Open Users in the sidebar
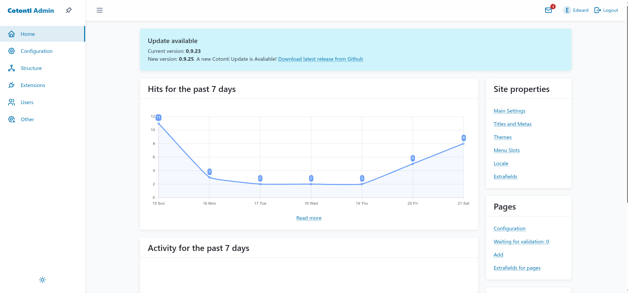The width and height of the screenshot is (628, 293). [x=27, y=102]
